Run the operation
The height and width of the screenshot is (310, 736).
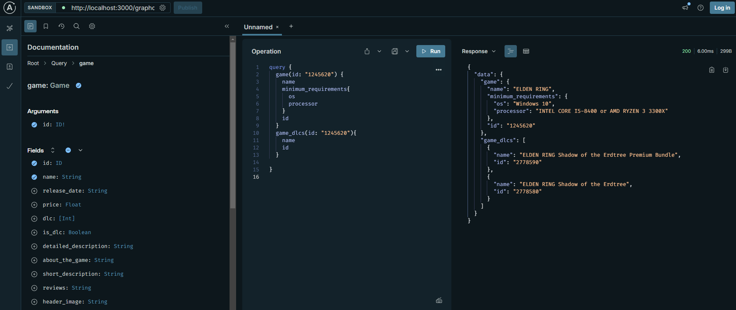431,51
